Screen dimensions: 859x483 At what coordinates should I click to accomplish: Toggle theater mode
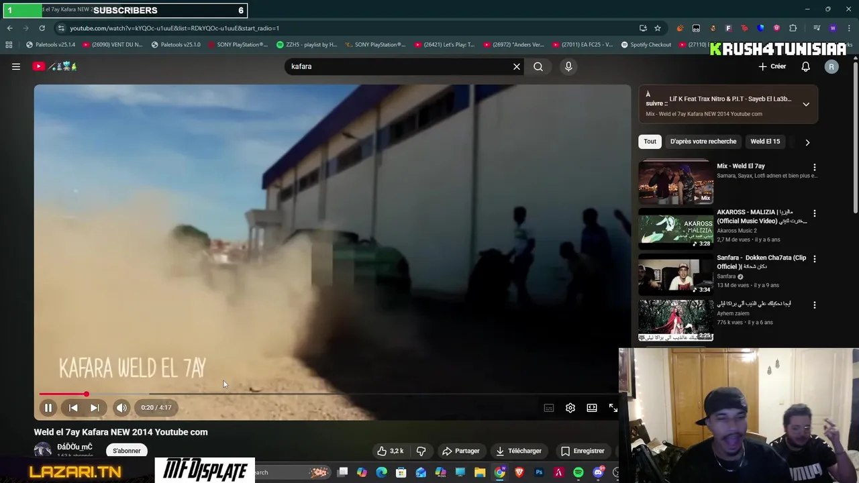tap(592, 408)
